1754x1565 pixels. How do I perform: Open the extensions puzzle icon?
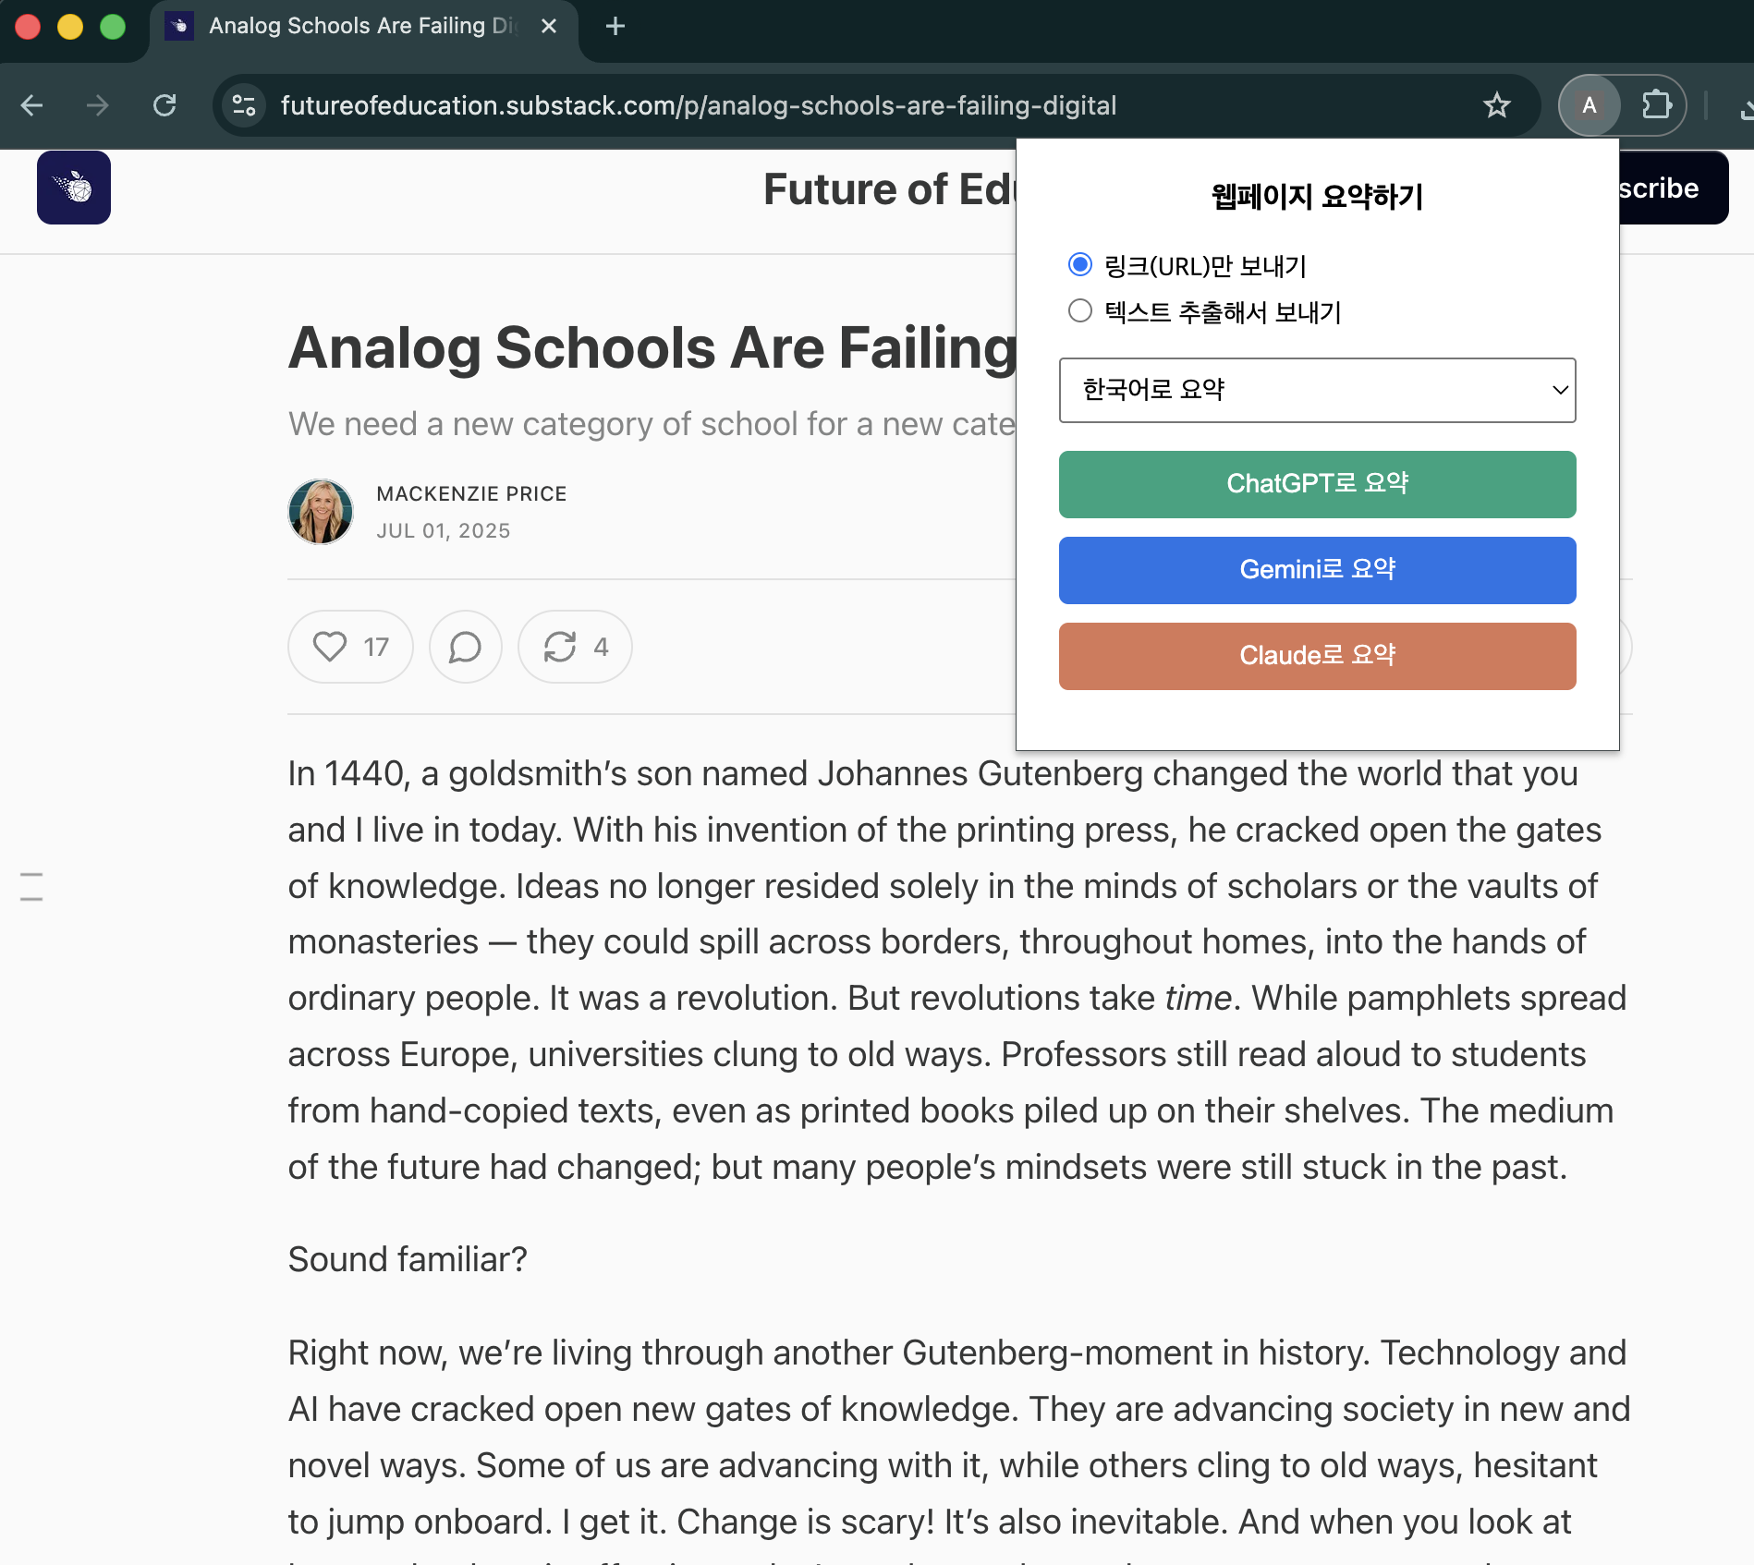(1656, 105)
